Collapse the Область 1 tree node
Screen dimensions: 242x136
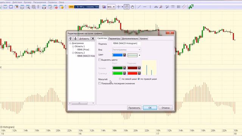[x=73, y=46]
